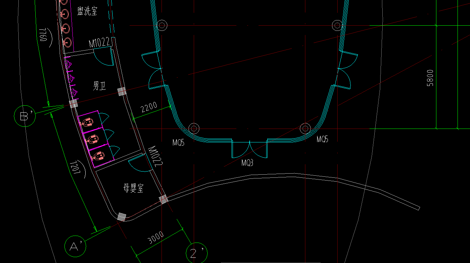Screen dimensions: 470x263
Task: Select the 7760 arc length dimension
Action: pos(43,35)
